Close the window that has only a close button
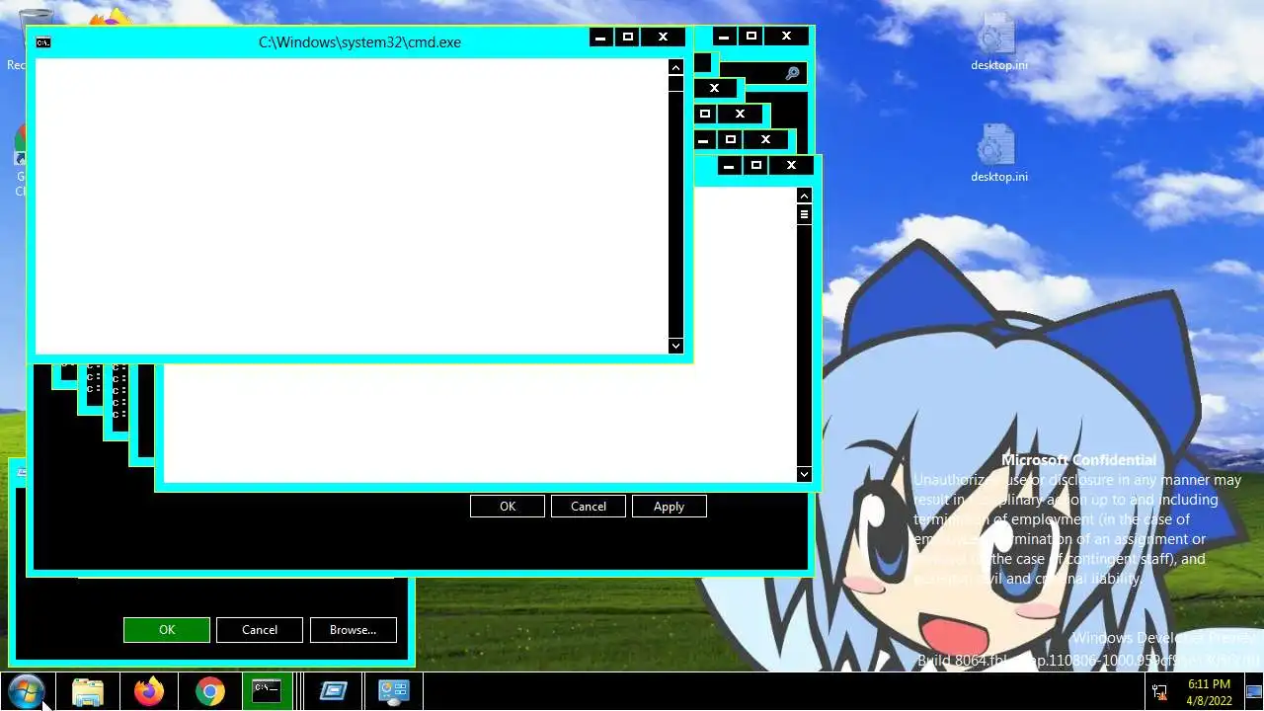This screenshot has width=1264, height=711. pyautogui.click(x=714, y=88)
